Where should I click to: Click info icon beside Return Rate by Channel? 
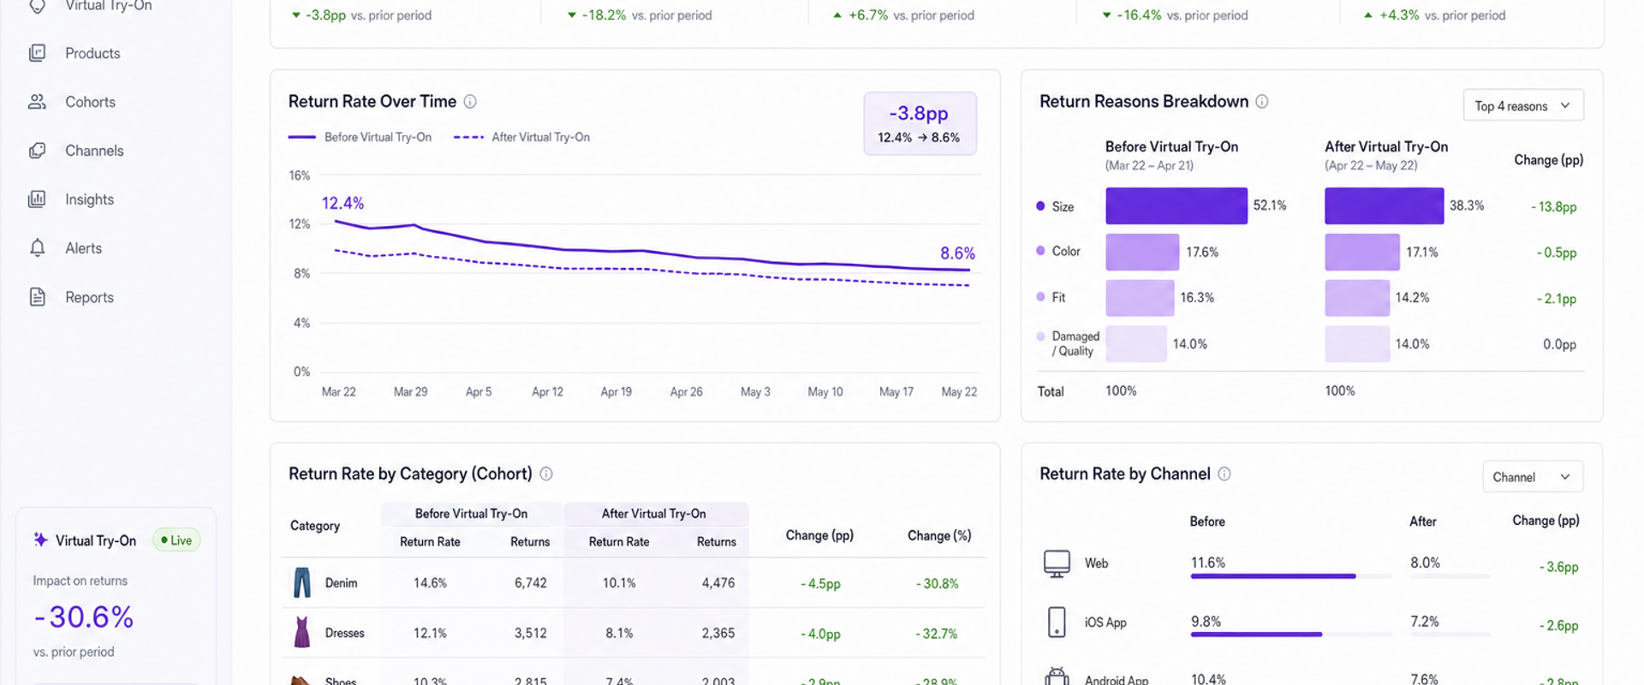[1224, 474]
